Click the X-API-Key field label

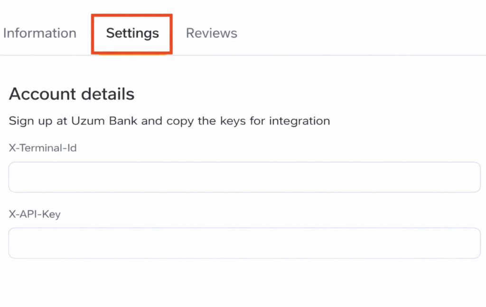35,214
